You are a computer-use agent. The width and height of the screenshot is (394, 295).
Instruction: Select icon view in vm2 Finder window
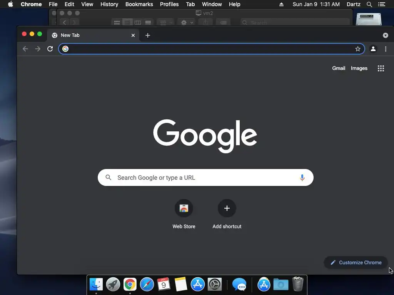click(x=117, y=23)
